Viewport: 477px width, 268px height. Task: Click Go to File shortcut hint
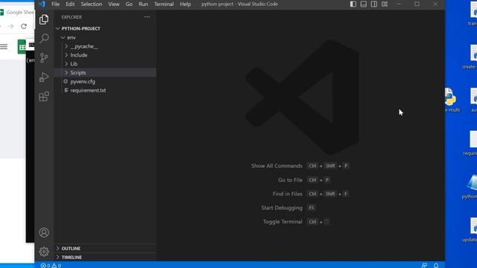(x=290, y=180)
